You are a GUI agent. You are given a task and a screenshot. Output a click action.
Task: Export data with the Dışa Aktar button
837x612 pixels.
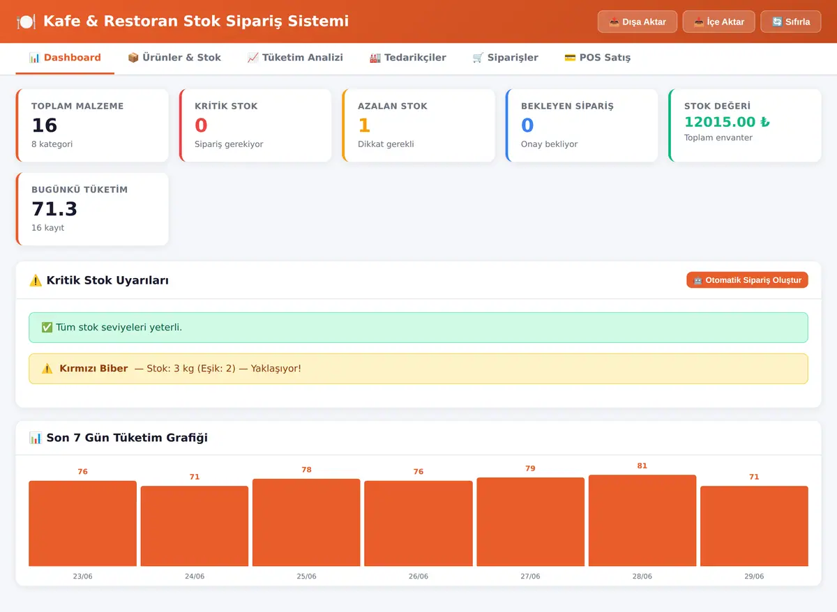coord(638,22)
